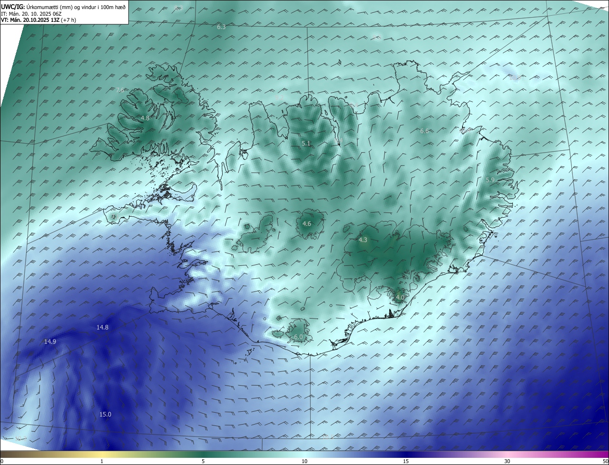Click the 30 tick on the color scale
Image resolution: width=609 pixels, height=465 pixels.
(x=507, y=461)
